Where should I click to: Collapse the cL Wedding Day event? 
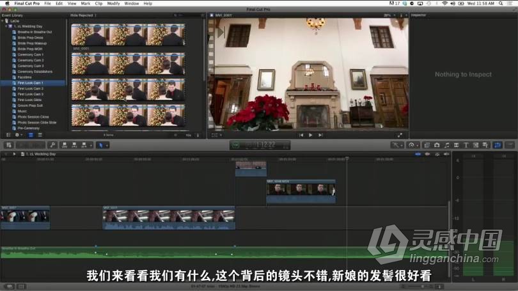point(8,26)
